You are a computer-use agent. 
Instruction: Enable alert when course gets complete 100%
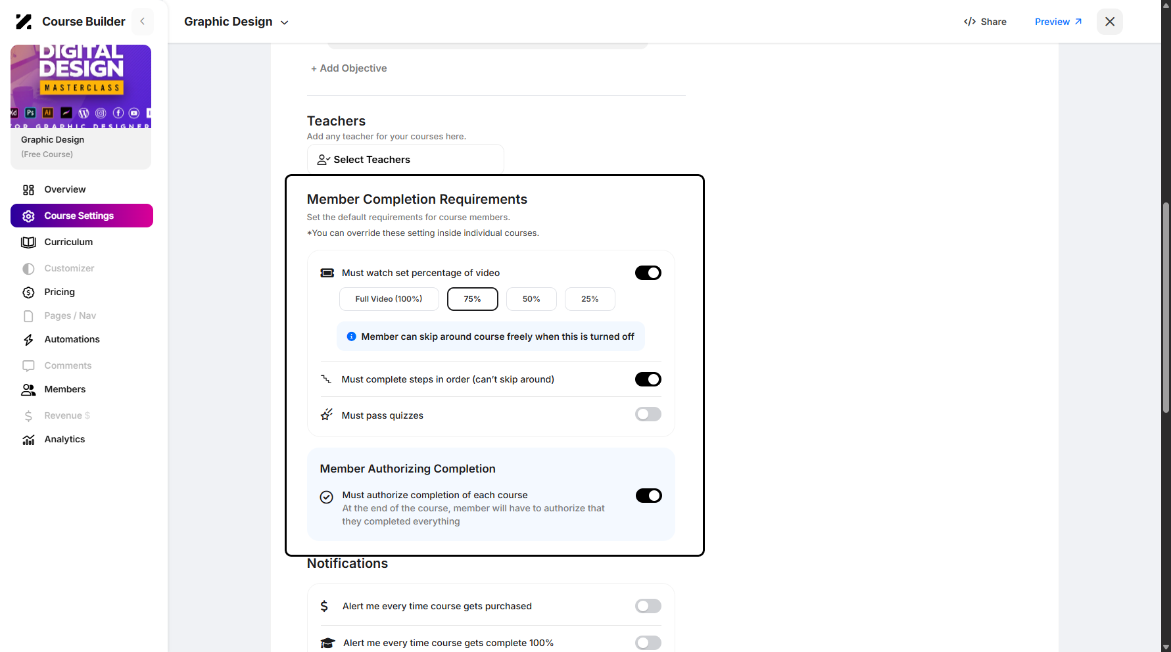(x=648, y=643)
